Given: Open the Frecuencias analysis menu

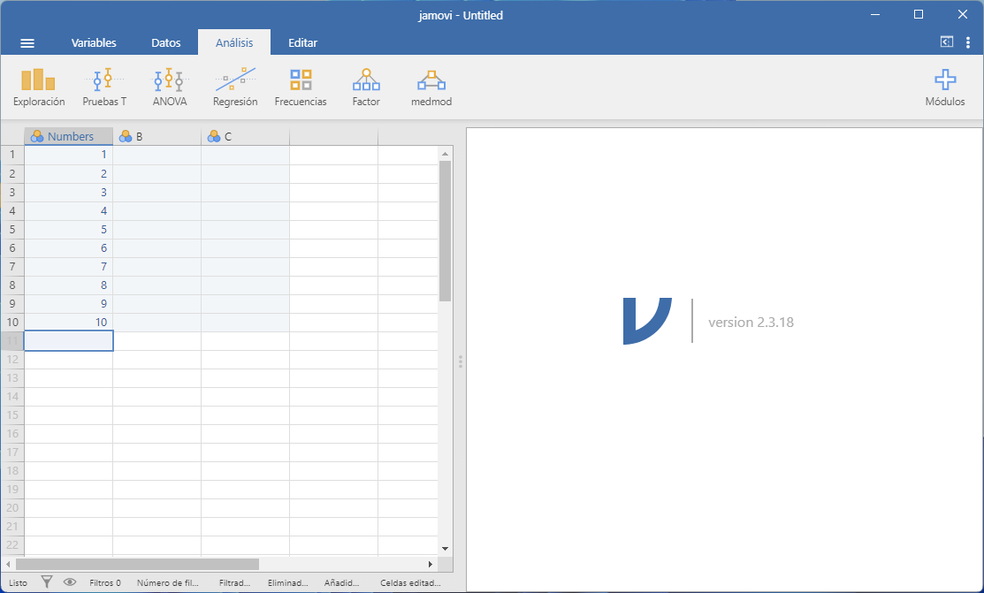Looking at the screenshot, I should point(301,87).
